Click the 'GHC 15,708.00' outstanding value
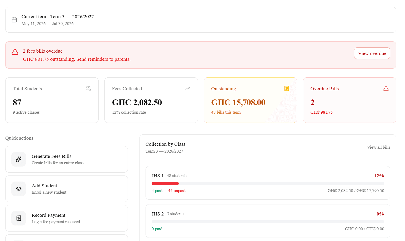 pos(238,102)
